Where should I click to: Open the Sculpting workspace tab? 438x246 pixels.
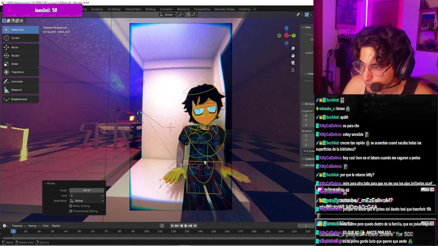click(97, 9)
